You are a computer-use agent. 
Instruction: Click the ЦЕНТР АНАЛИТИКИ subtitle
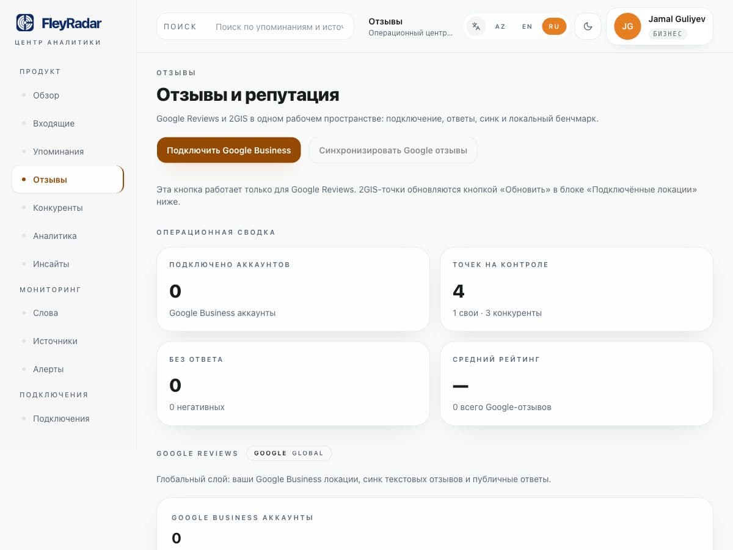click(58, 43)
